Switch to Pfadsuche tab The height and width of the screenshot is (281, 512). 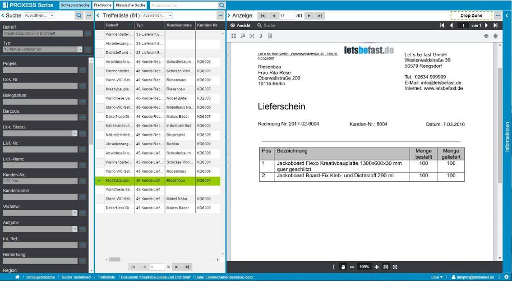102,5
